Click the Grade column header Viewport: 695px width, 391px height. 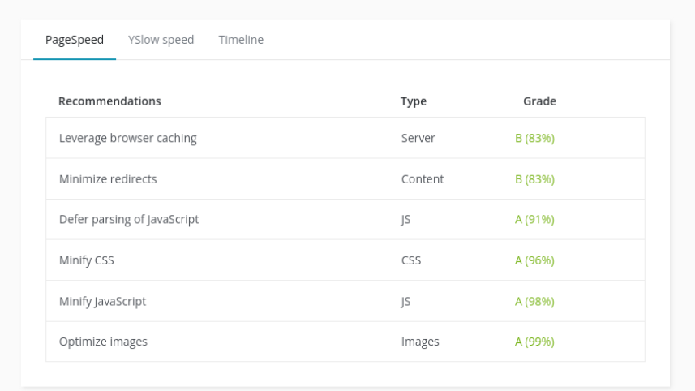click(x=539, y=101)
